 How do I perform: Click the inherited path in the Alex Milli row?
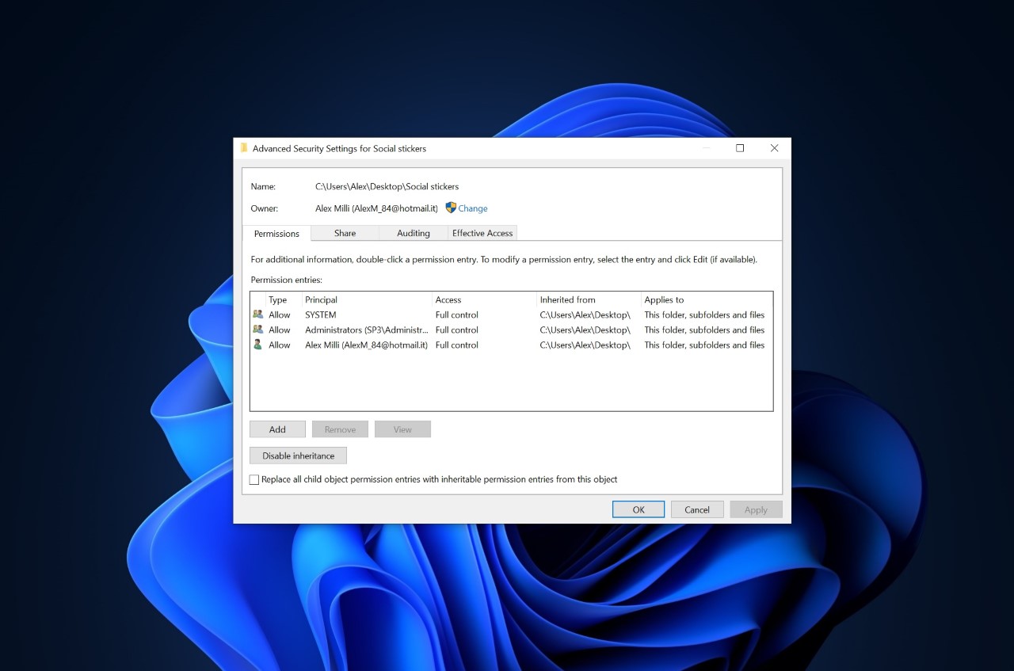click(585, 345)
